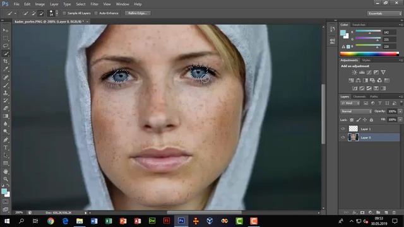This screenshot has height=227, width=404.
Task: Open Chrome from Windows taskbar
Action: 50,221
